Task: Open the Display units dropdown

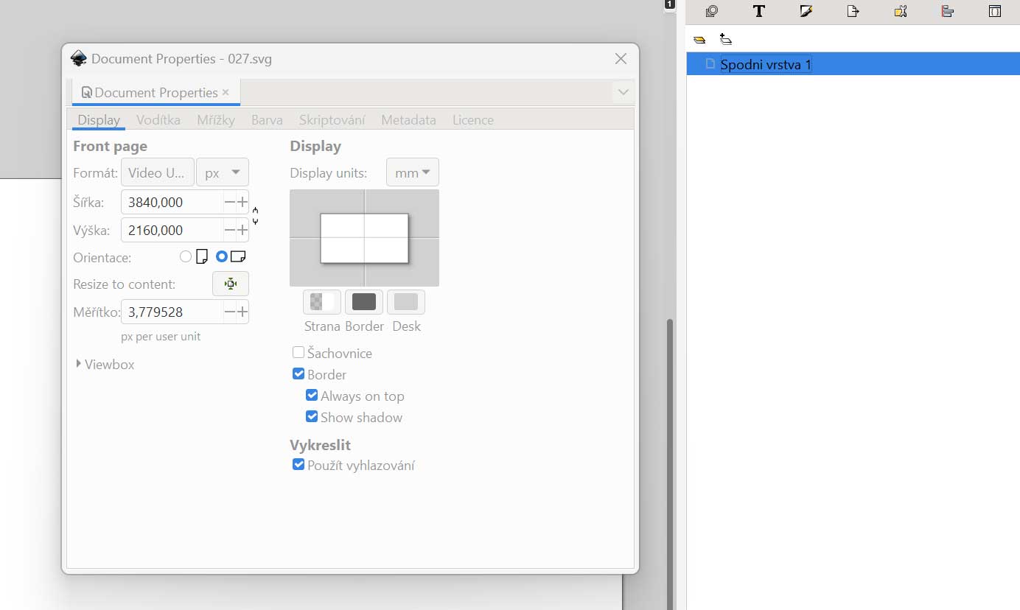Action: (x=412, y=173)
